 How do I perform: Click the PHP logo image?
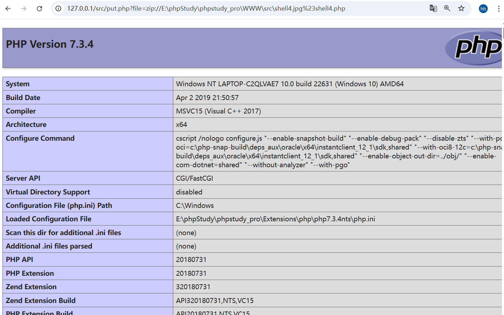click(473, 48)
